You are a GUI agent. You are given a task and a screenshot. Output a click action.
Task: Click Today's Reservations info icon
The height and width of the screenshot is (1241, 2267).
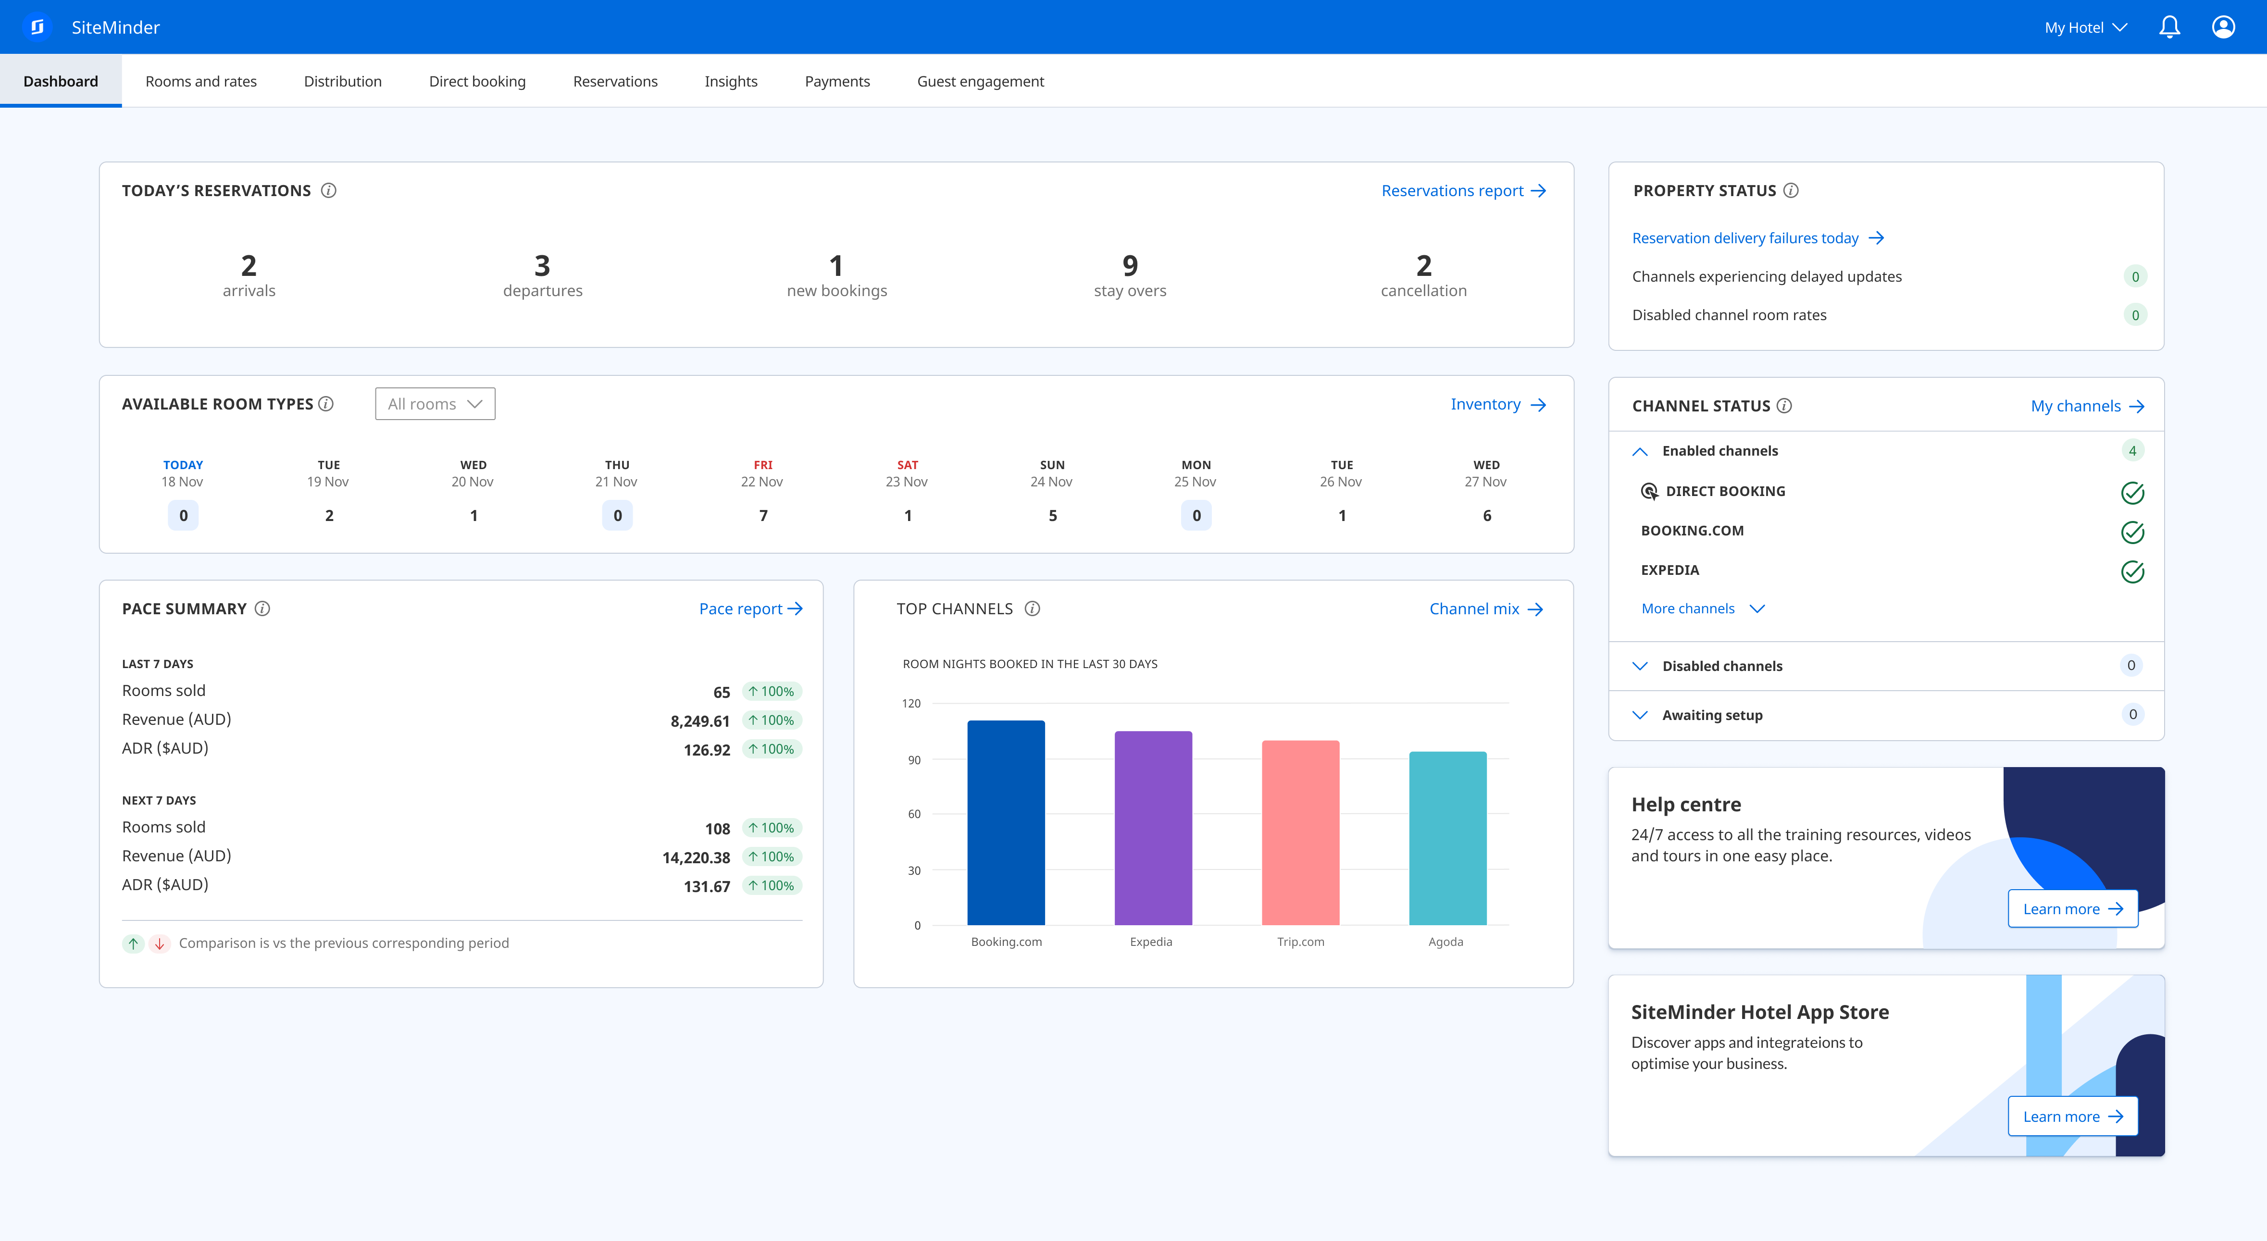pos(328,190)
